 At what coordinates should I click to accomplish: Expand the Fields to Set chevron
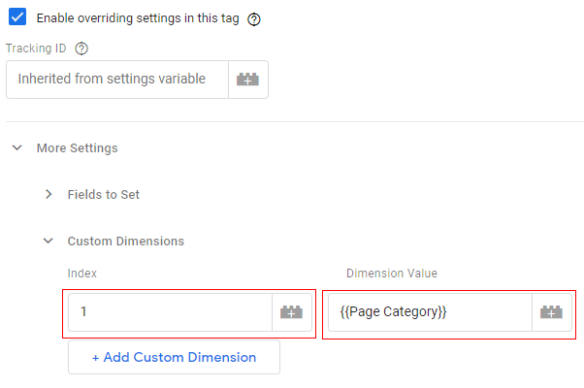pos(49,195)
